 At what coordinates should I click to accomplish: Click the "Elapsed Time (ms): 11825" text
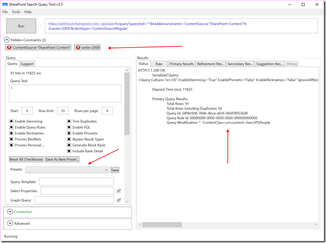pyautogui.click(x=172, y=89)
